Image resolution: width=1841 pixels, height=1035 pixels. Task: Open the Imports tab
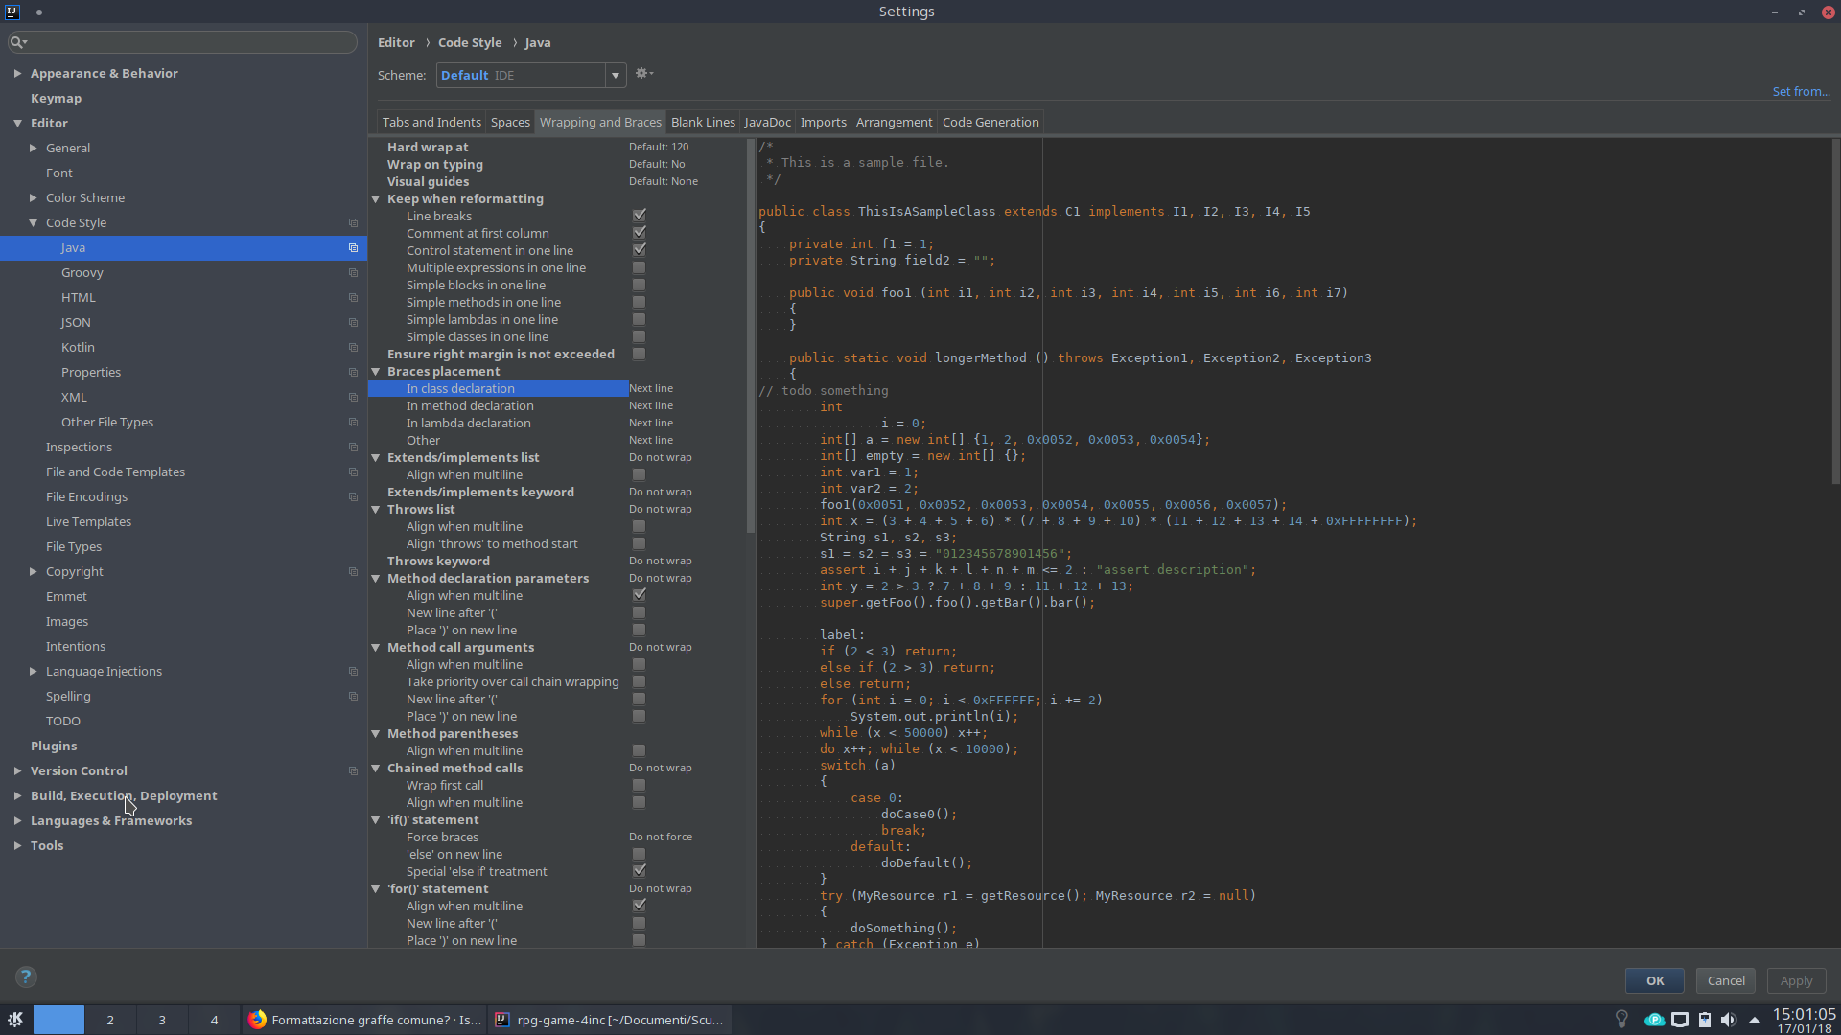click(x=823, y=122)
